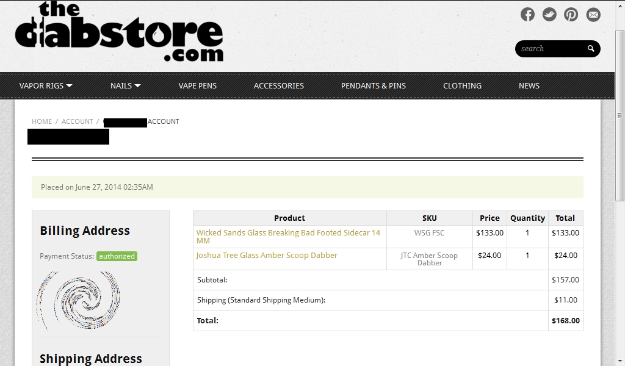Image resolution: width=625 pixels, height=366 pixels.
Task: Click the $157.00 subtotal value
Action: tap(566, 280)
